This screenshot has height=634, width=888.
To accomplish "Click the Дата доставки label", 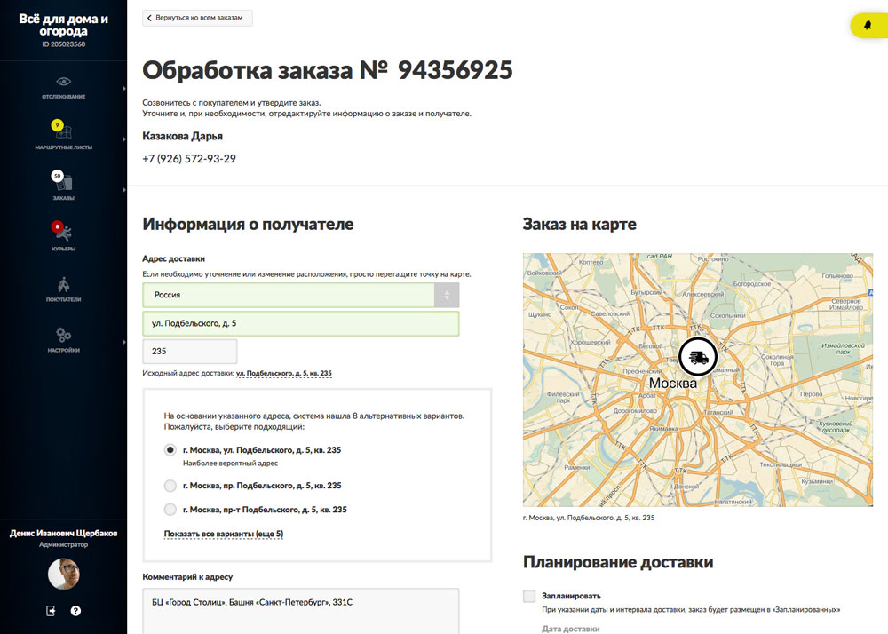I will click(x=570, y=629).
